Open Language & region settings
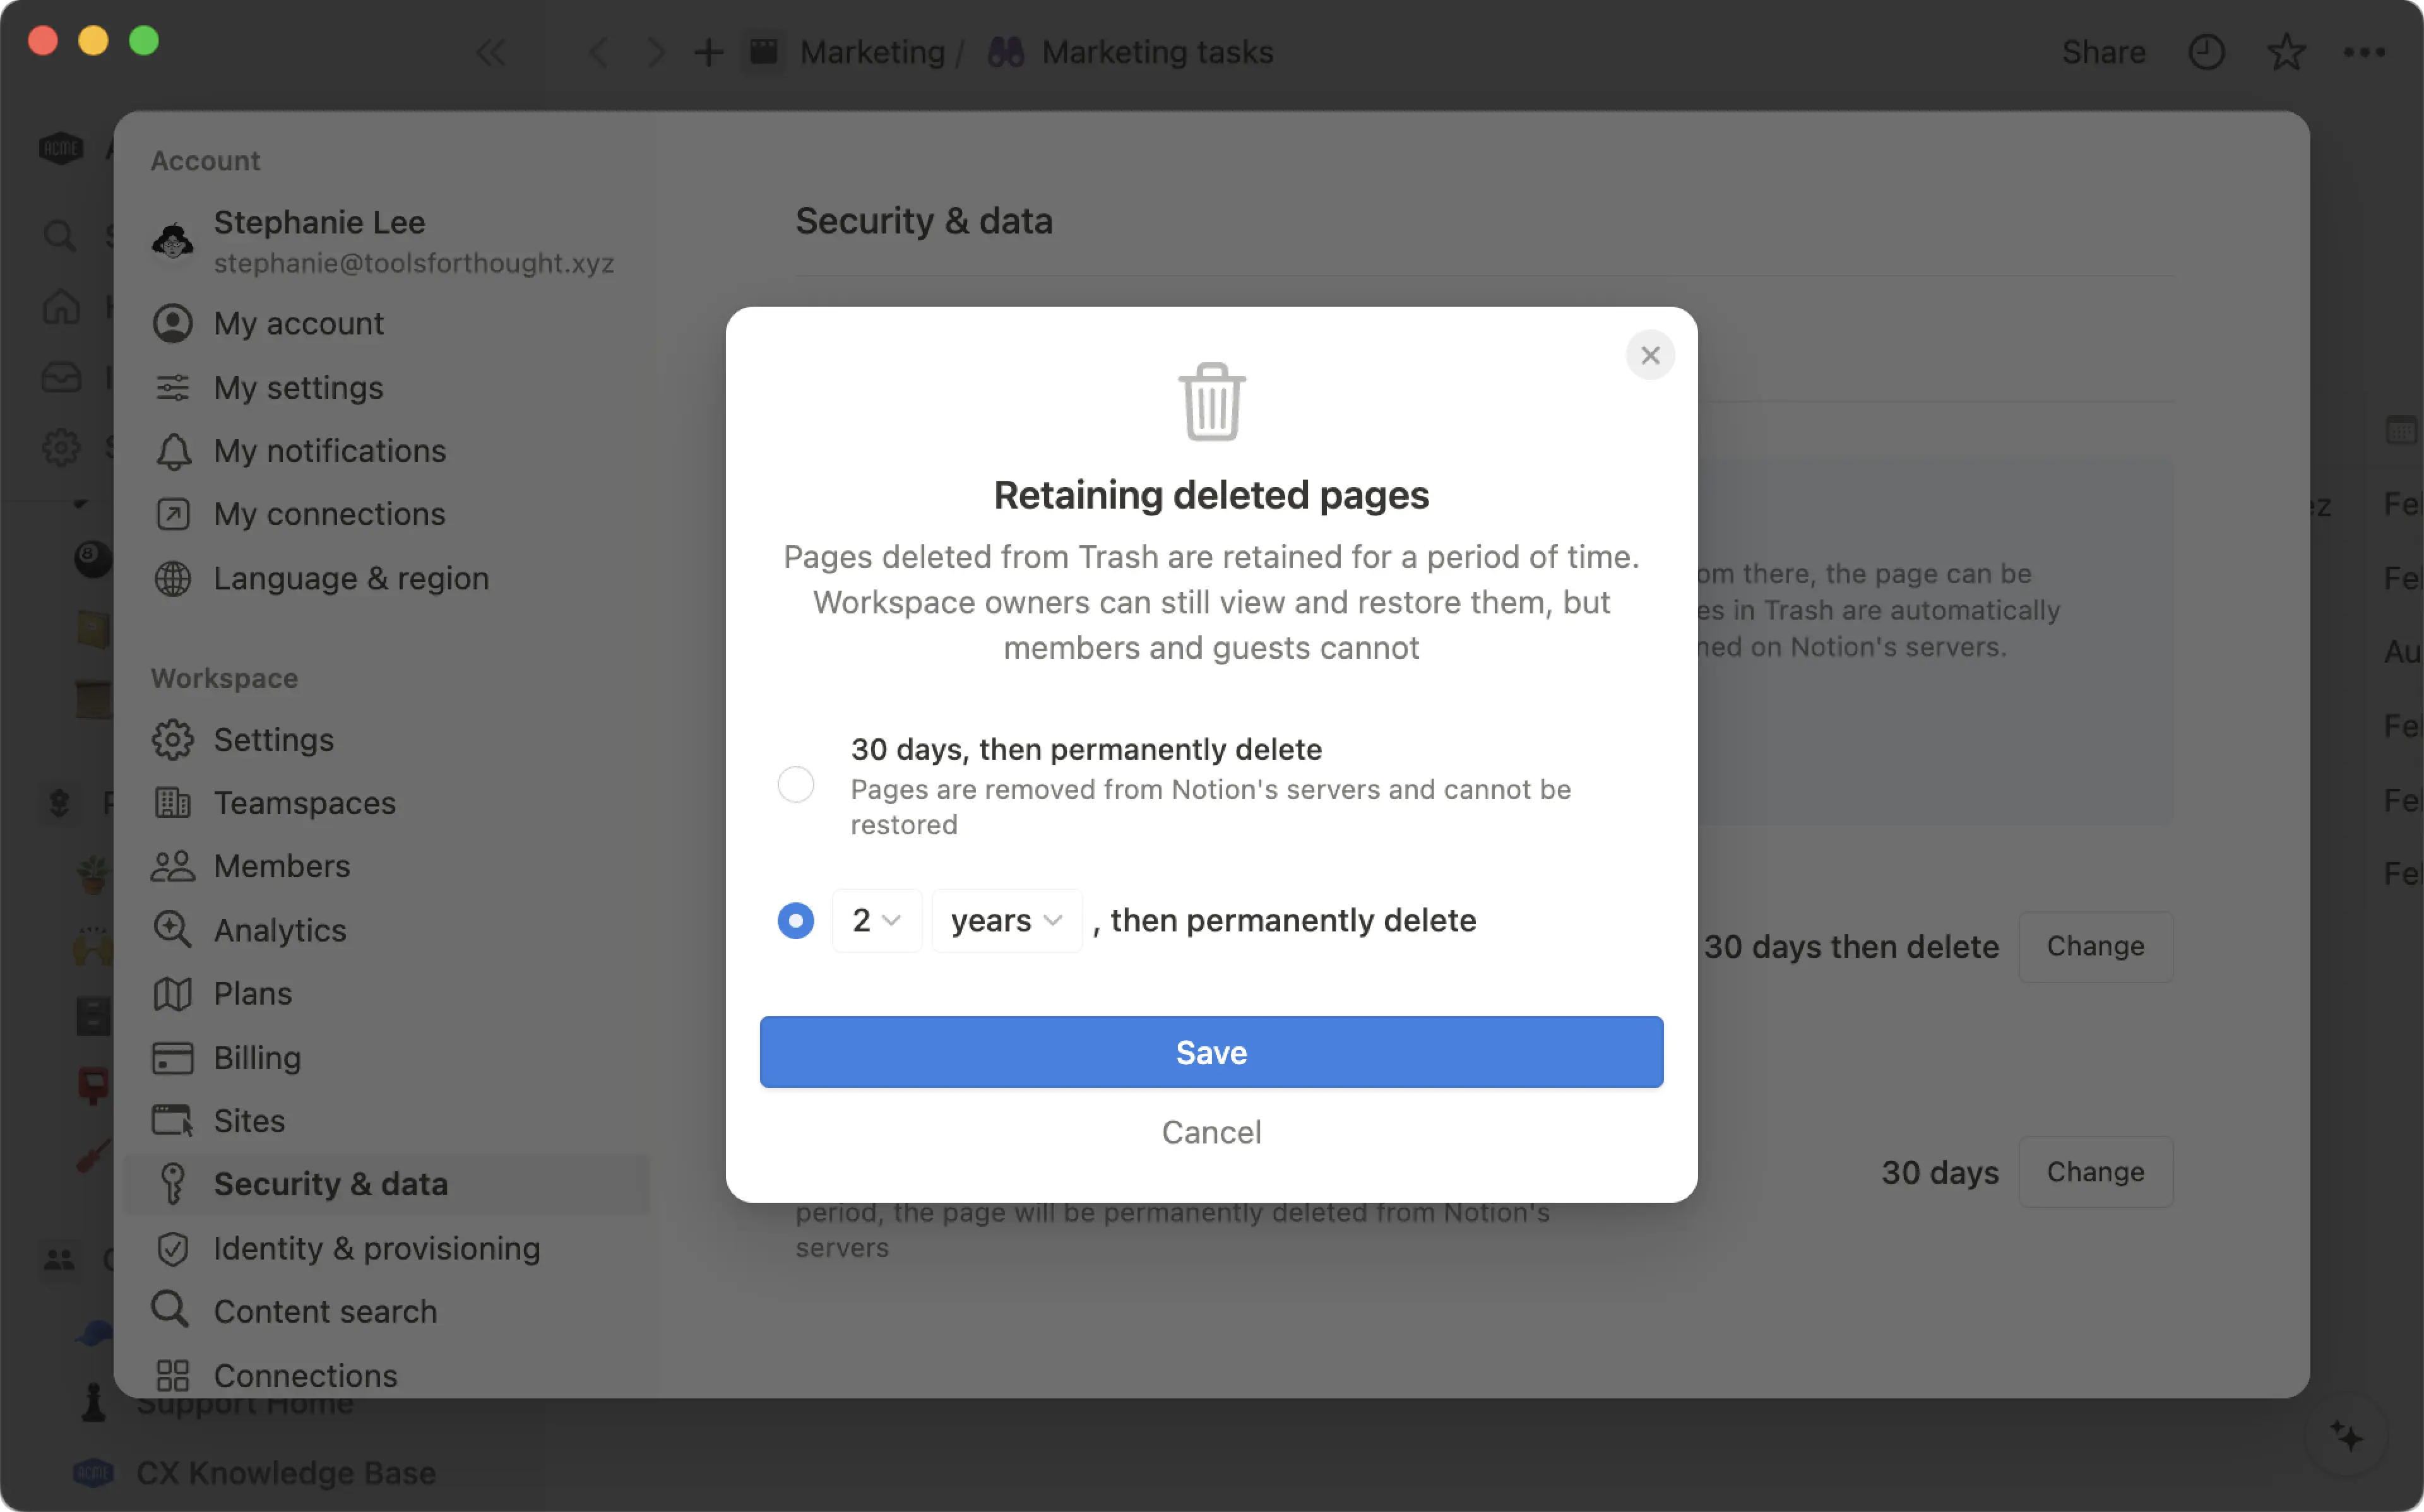Image resolution: width=2424 pixels, height=1512 pixels. pos(350,578)
